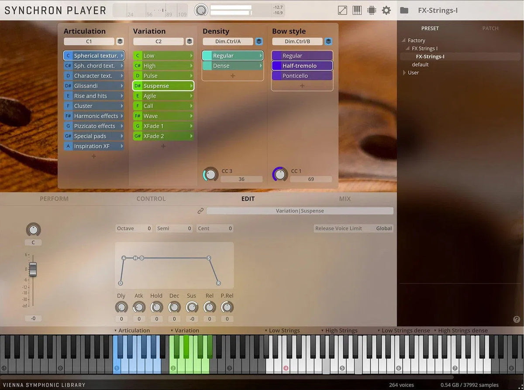Click the stack icon beside Dim.Ctrl/A
The image size is (524, 390).
point(259,41)
